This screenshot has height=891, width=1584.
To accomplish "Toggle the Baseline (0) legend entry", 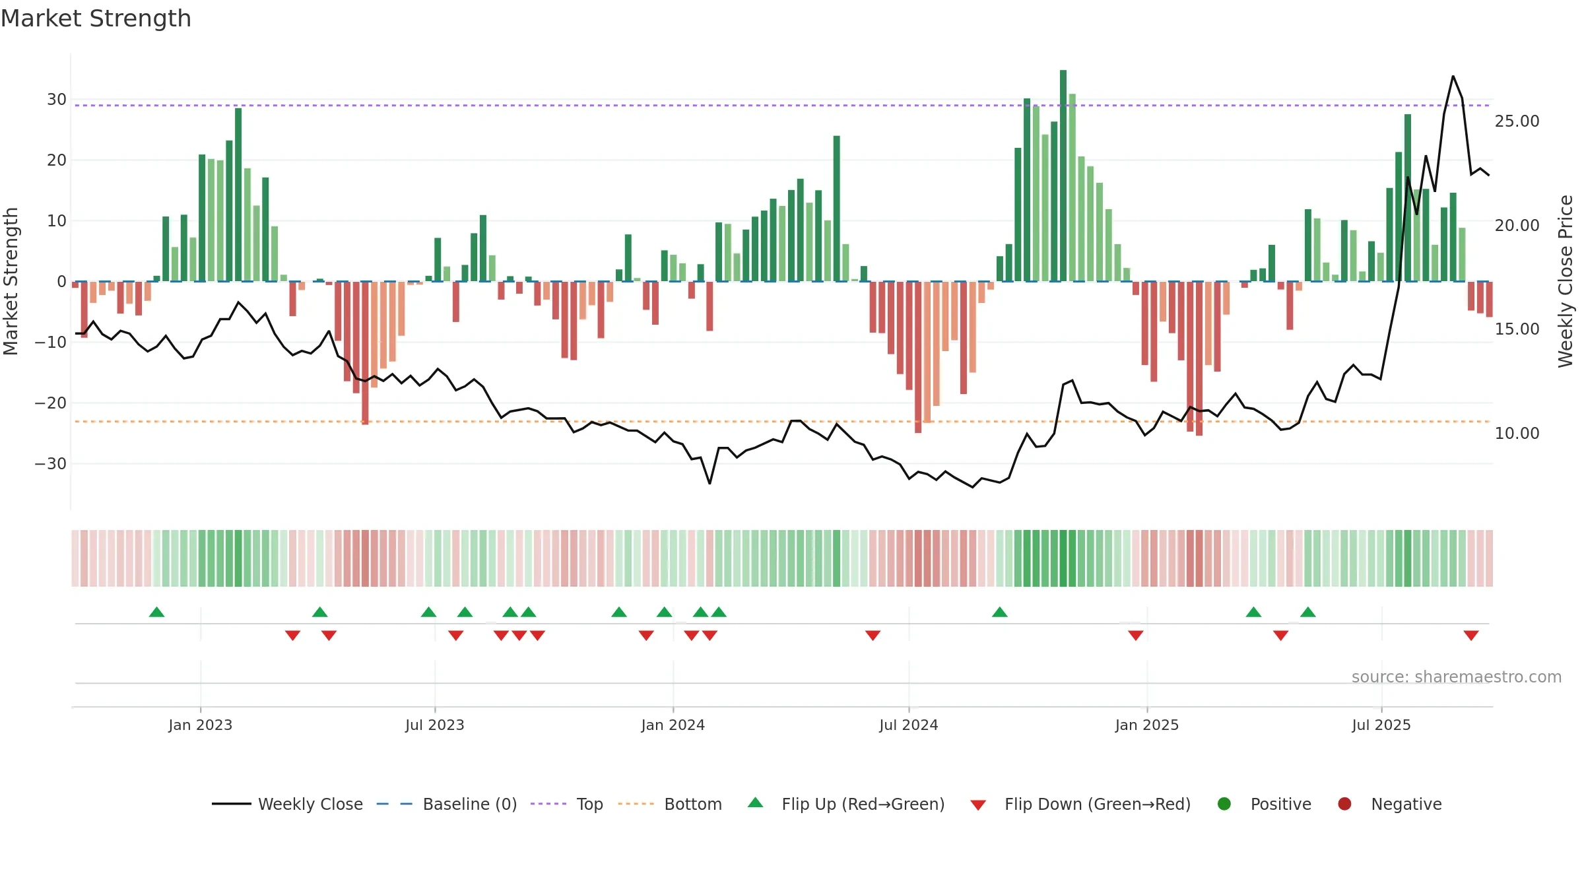I will click(447, 804).
